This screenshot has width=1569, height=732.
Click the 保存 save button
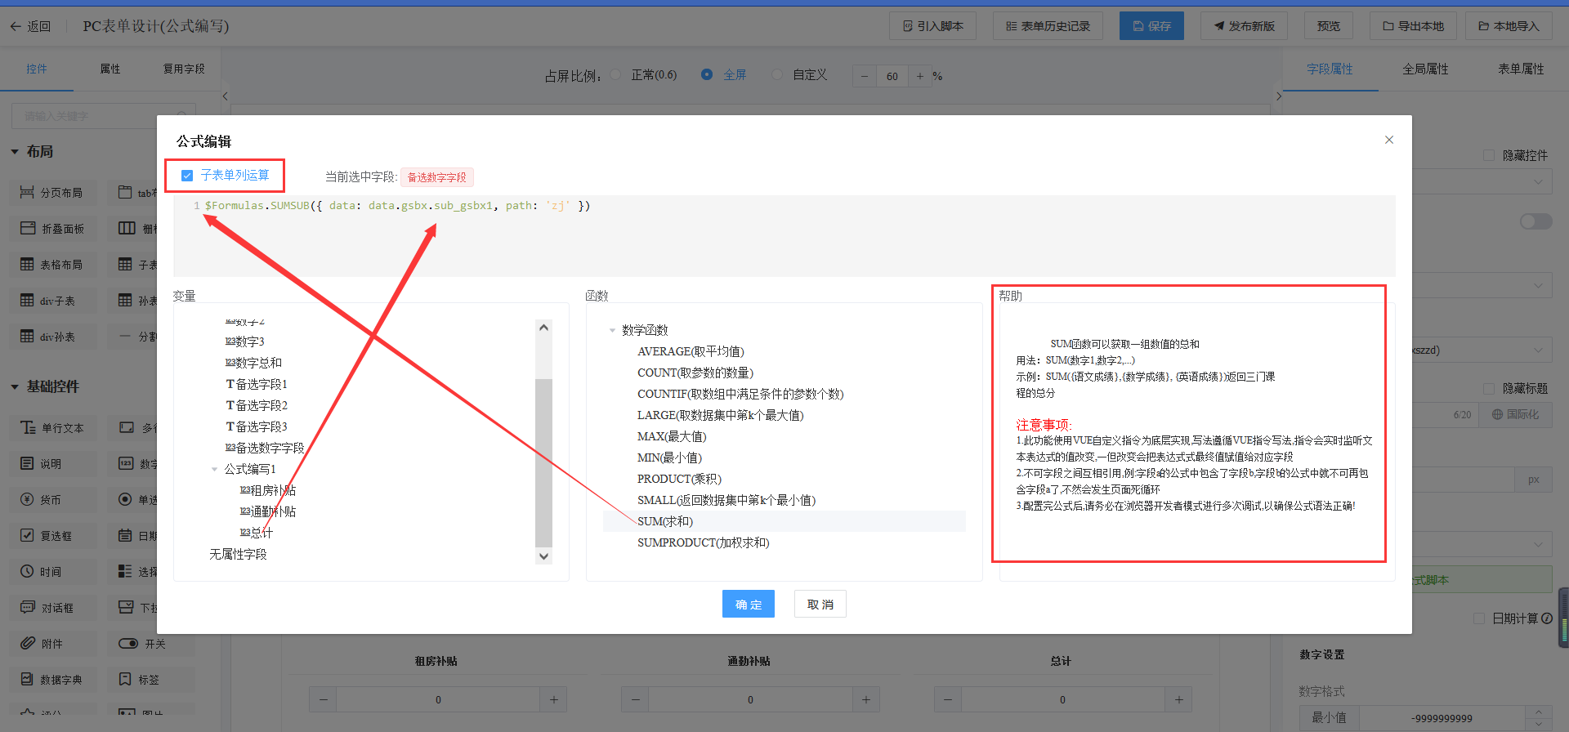tap(1151, 26)
